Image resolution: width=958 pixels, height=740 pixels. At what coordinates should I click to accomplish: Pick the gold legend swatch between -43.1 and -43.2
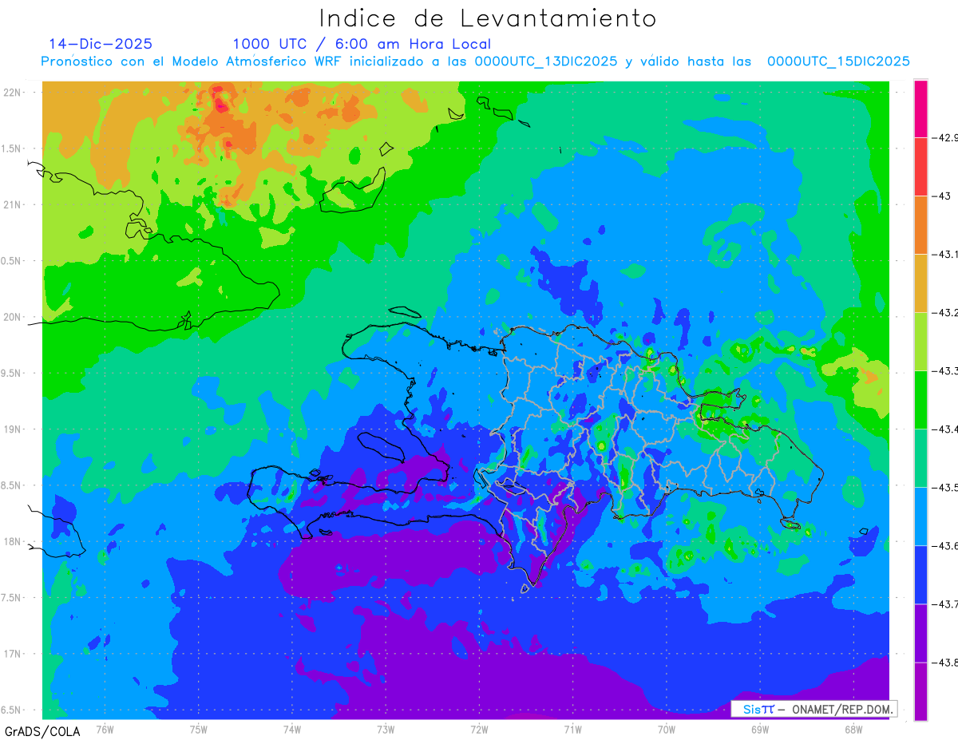(920, 283)
